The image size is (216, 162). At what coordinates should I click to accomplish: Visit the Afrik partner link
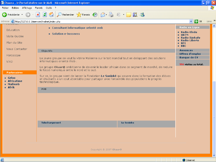[x=11, y=87]
